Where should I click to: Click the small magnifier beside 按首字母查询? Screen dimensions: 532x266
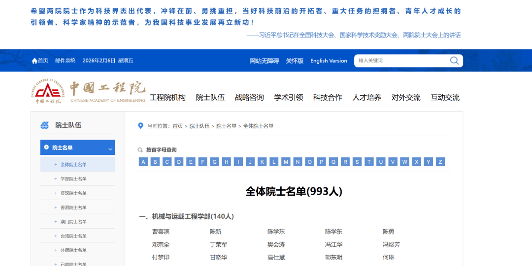(140, 150)
